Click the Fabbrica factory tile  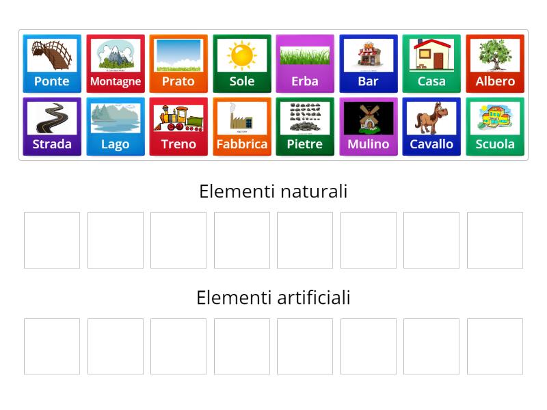[241, 126]
